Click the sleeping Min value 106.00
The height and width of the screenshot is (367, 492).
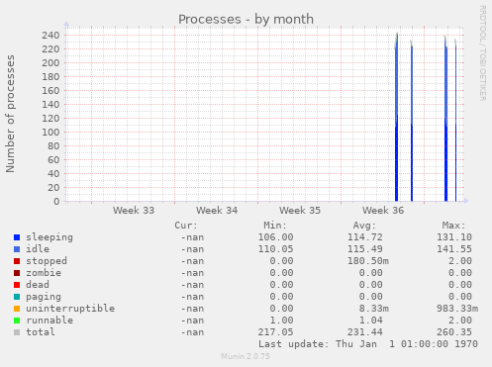click(x=275, y=237)
